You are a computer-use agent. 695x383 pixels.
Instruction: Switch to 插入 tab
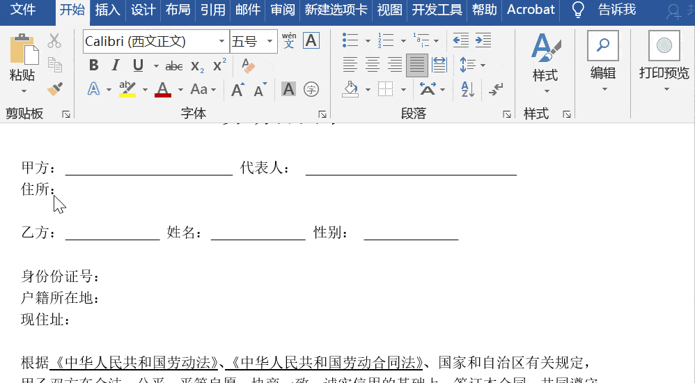(x=108, y=10)
